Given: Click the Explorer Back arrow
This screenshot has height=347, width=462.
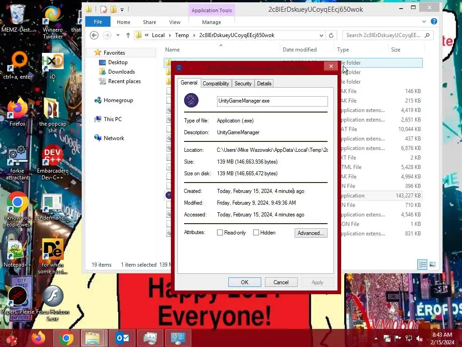Looking at the screenshot, I should [94, 35].
